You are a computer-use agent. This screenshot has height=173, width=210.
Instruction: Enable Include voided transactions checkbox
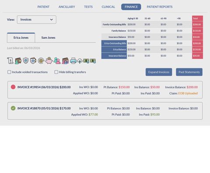point(9,72)
